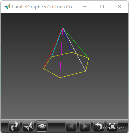
Task: Select the Walk navigation mode footprints icon
Action: 14,126
